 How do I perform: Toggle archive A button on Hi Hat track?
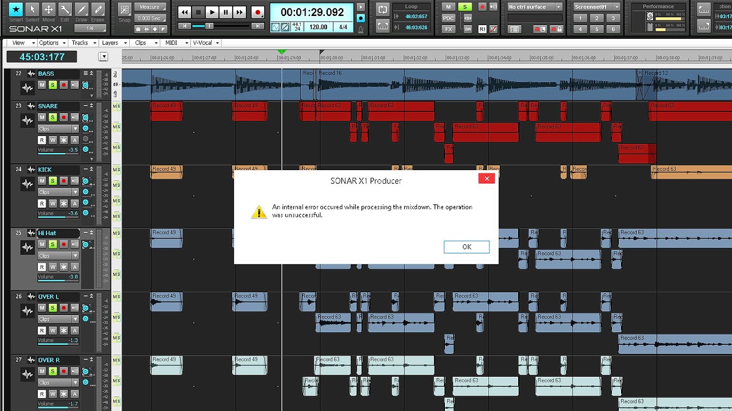[x=74, y=267]
